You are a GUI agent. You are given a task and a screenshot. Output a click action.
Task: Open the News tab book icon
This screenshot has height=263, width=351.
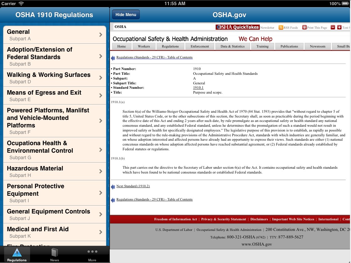coord(54,253)
